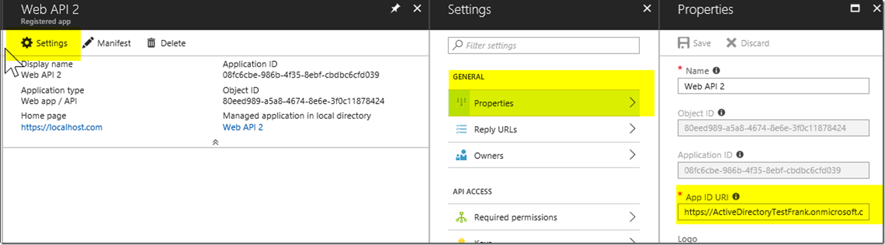This screenshot has height=245, width=885.
Task: Open the Web API 2 managed application link
Action: pos(243,127)
